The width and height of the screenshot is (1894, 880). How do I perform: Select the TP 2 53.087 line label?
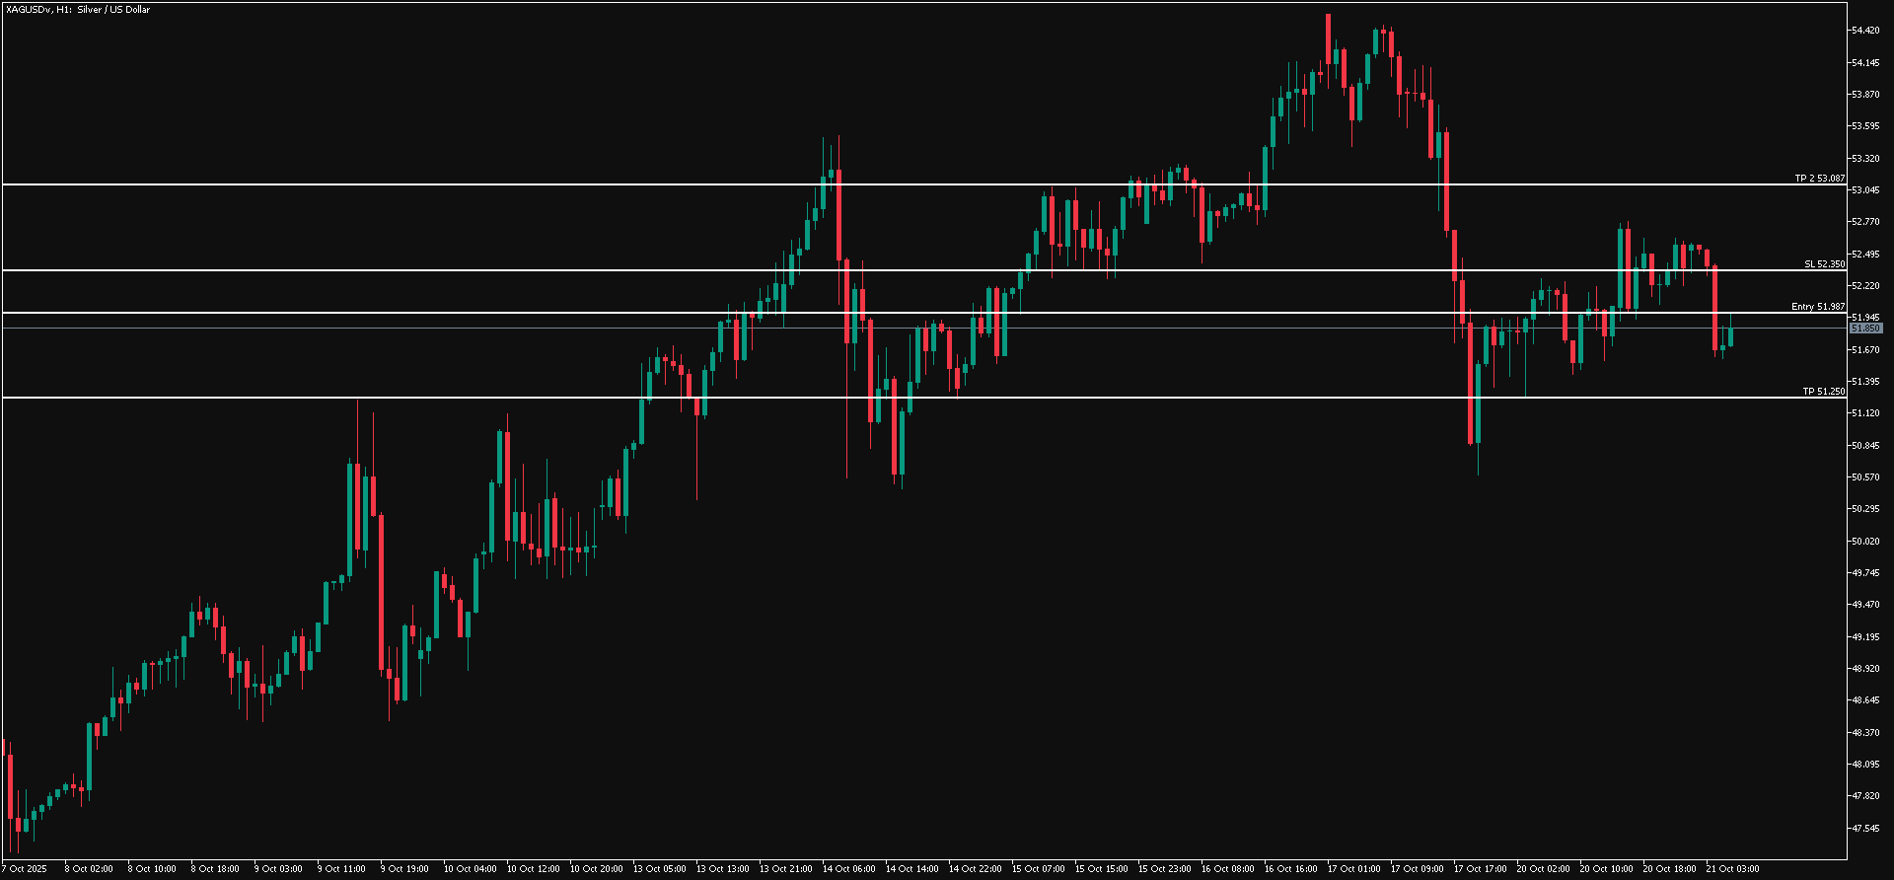coord(1819,179)
